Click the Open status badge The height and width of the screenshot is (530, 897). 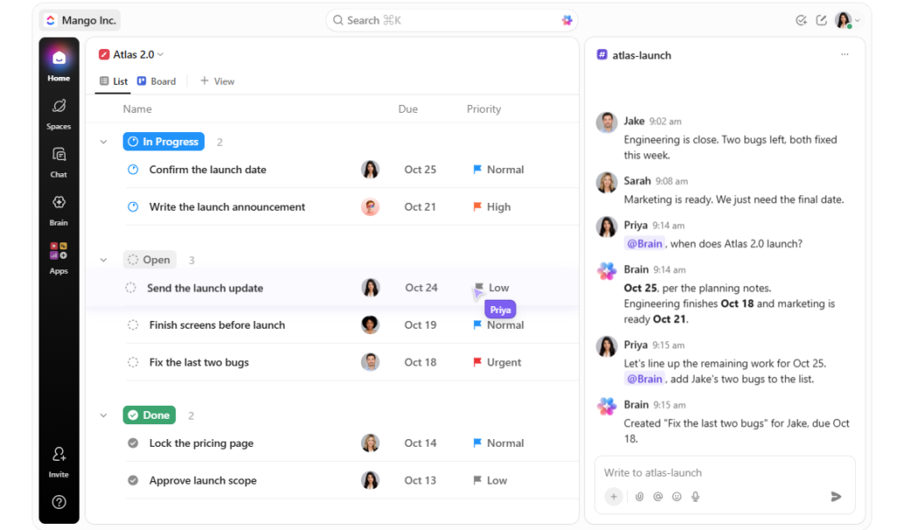pyautogui.click(x=149, y=260)
